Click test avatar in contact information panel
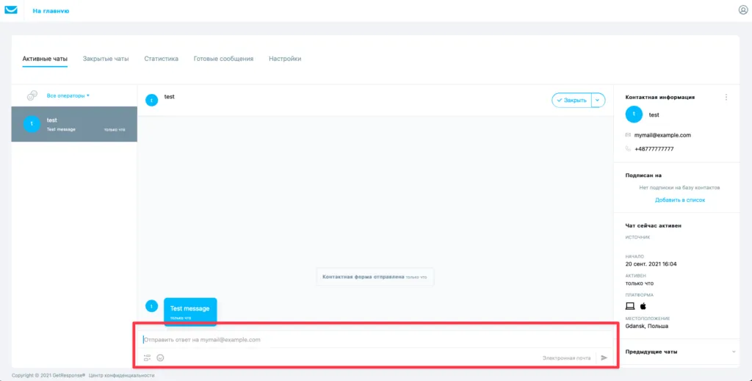752x381 pixels. pos(634,114)
